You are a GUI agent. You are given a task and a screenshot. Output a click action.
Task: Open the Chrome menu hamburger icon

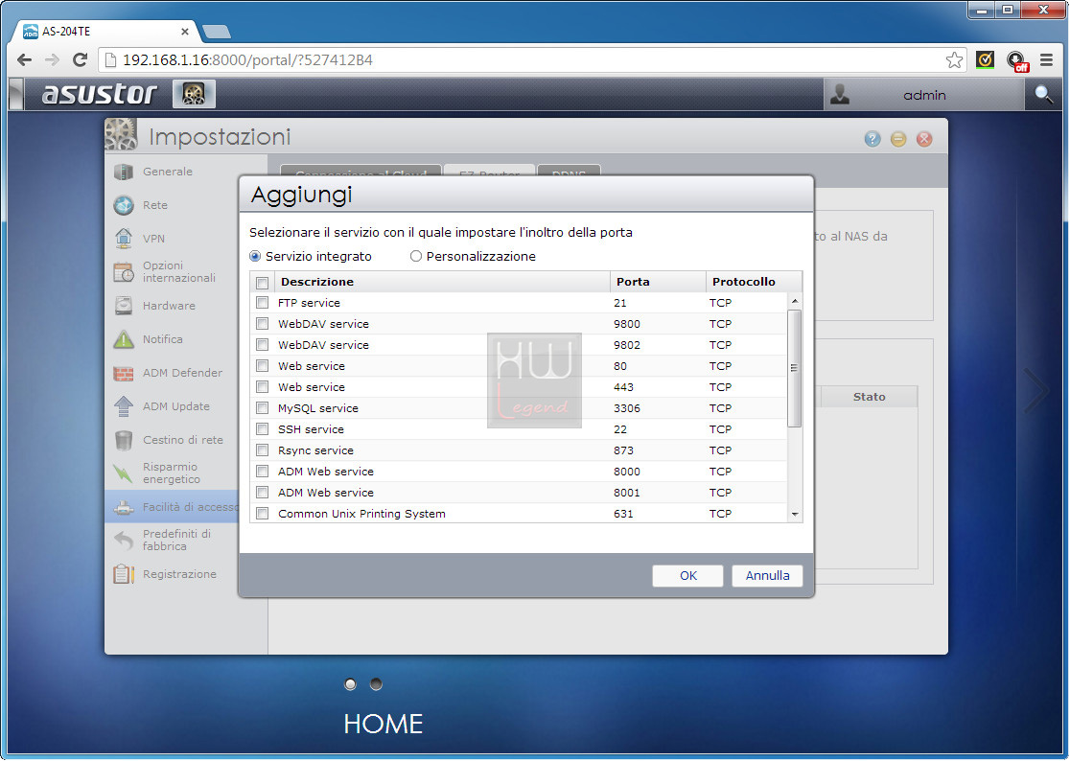click(x=1046, y=60)
